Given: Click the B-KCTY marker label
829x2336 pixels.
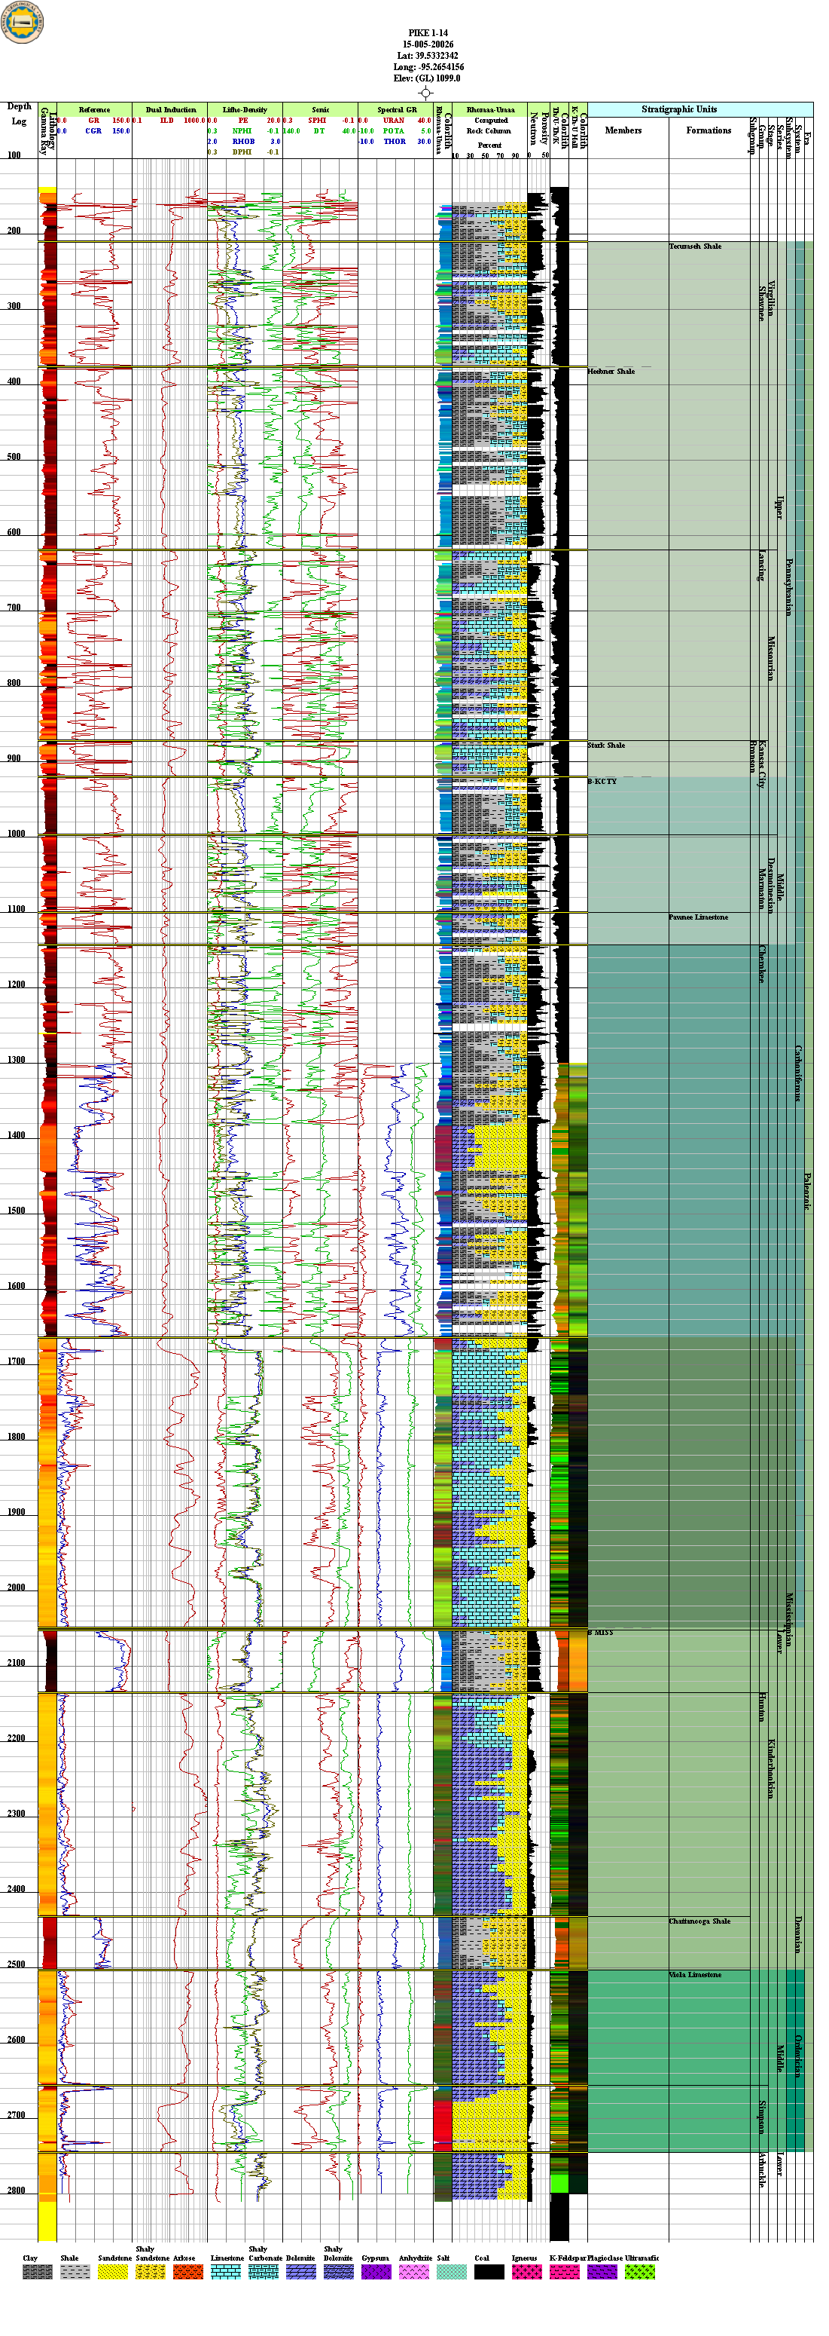Looking at the screenshot, I should [x=602, y=782].
